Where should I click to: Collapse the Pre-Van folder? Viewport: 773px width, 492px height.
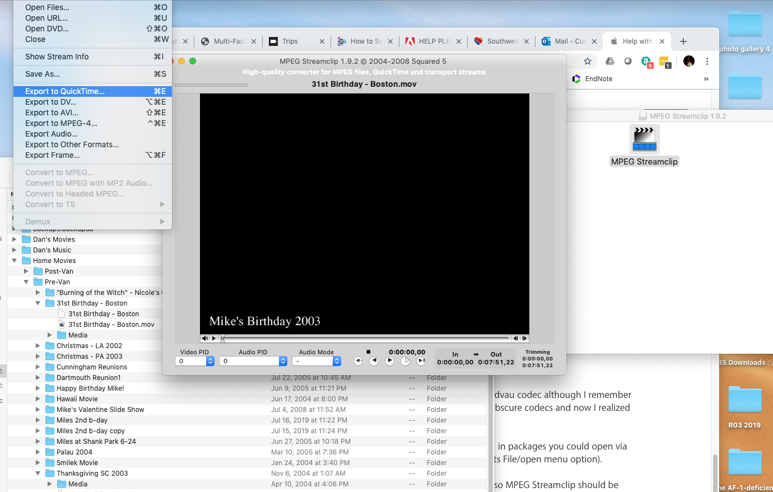(x=26, y=282)
